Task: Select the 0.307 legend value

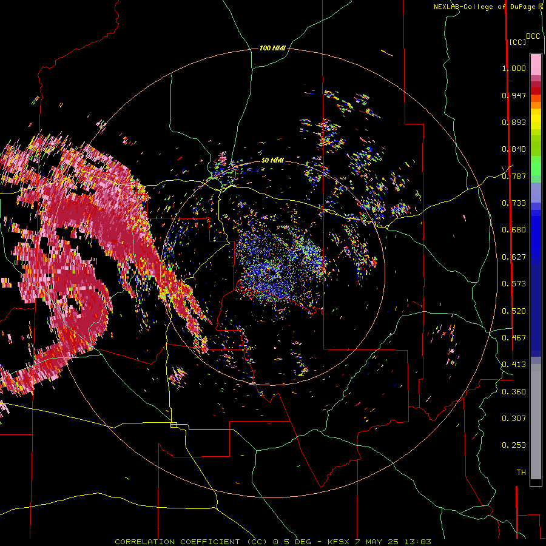Action: pyautogui.click(x=514, y=419)
